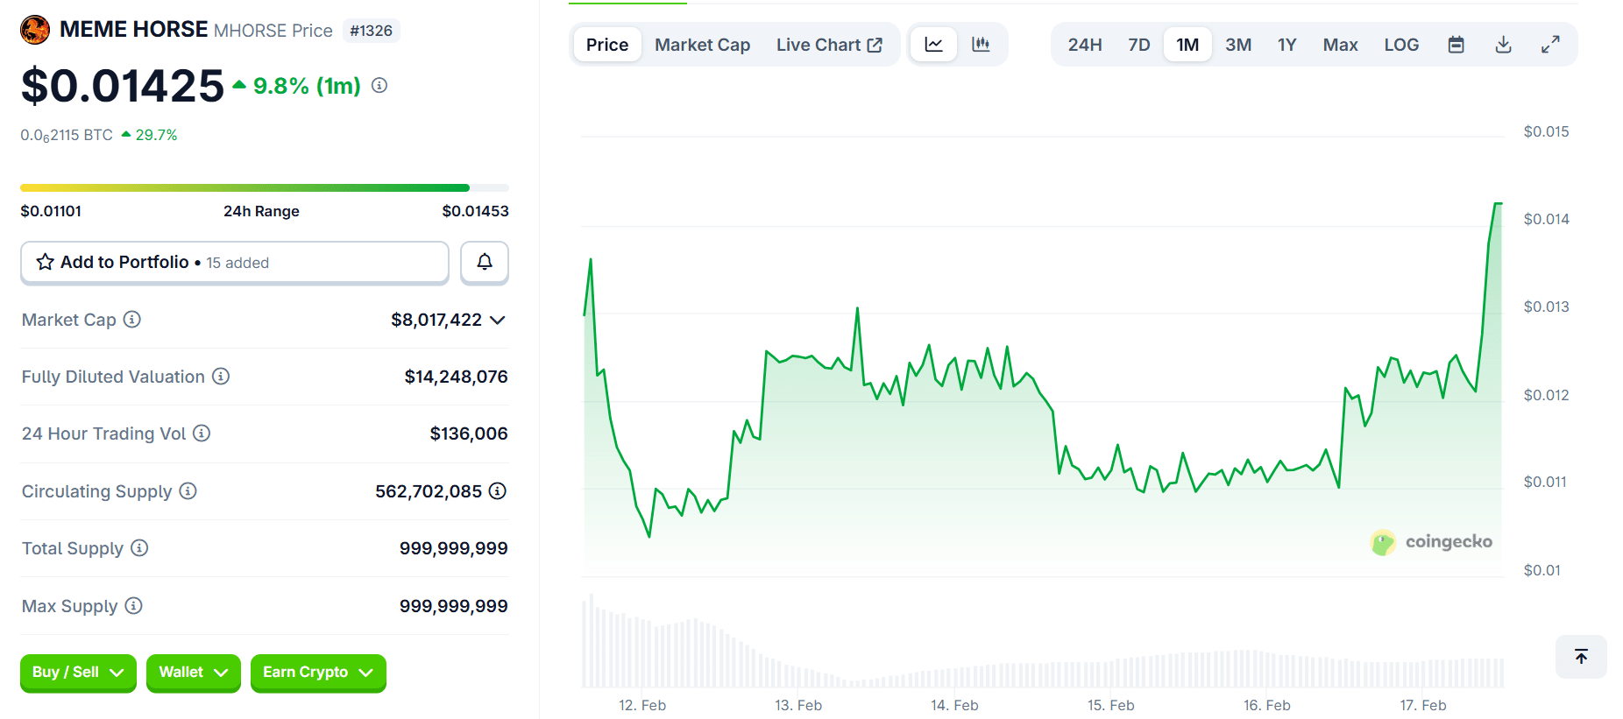The height and width of the screenshot is (719, 1623).
Task: Toggle the LOG scale option
Action: (1400, 45)
